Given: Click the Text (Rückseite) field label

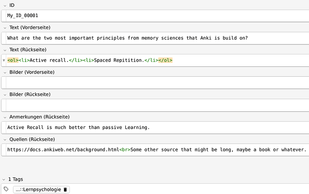Looking at the screenshot, I should 28,49.
